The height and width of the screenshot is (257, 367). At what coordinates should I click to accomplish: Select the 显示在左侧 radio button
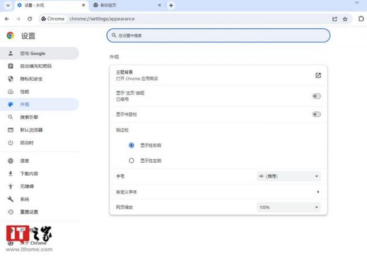click(x=132, y=160)
